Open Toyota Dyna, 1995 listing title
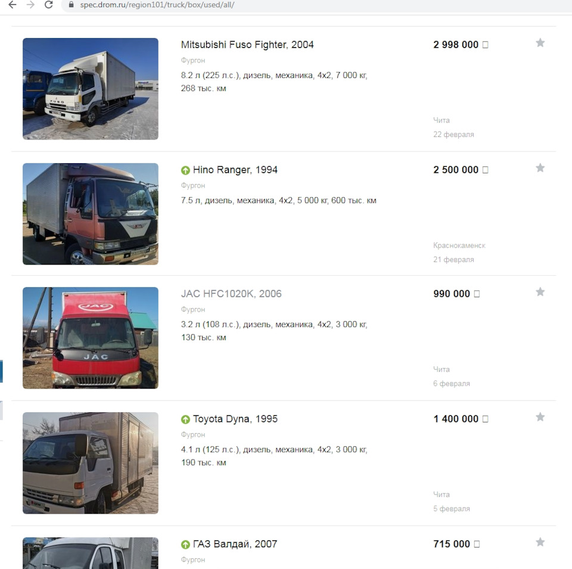The width and height of the screenshot is (572, 569). 235,419
